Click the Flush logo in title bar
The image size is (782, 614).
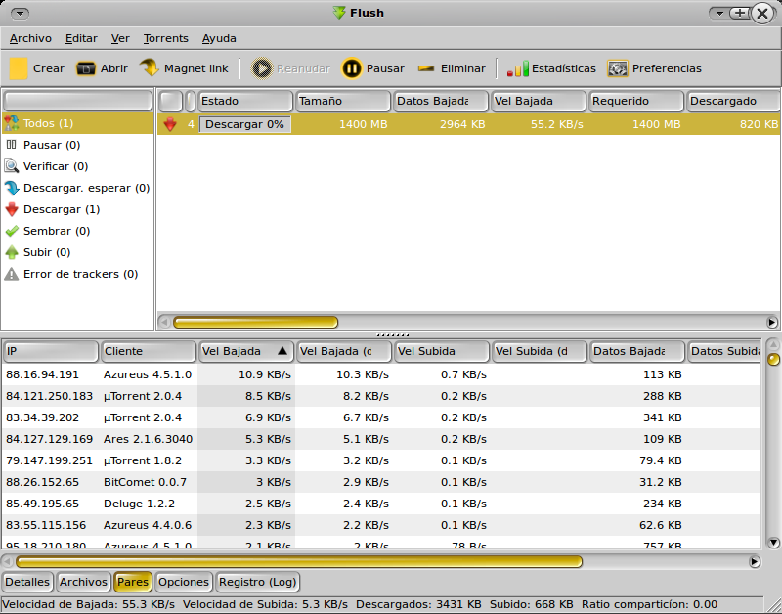tap(339, 13)
